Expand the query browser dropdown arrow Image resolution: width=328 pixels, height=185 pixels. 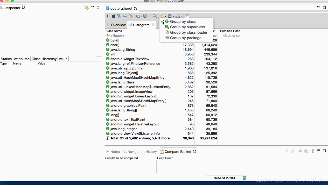[x=149, y=16]
